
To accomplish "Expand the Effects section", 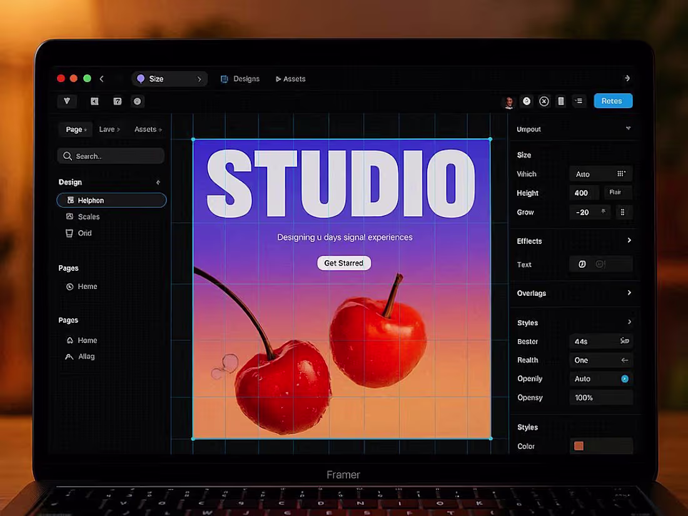I will tap(629, 240).
